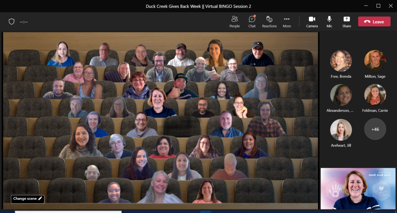This screenshot has height=213, width=397.
Task: Select Alexanderson participant avatar
Action: tap(341, 95)
